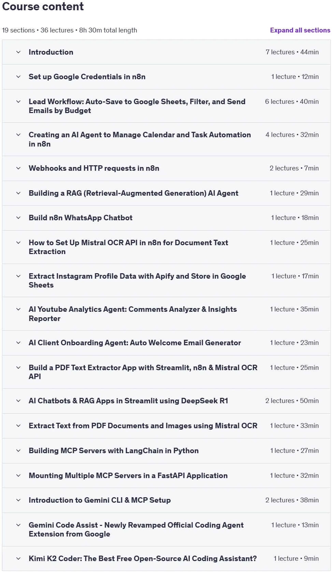Select Gemini Code Assist section title

[136, 529]
